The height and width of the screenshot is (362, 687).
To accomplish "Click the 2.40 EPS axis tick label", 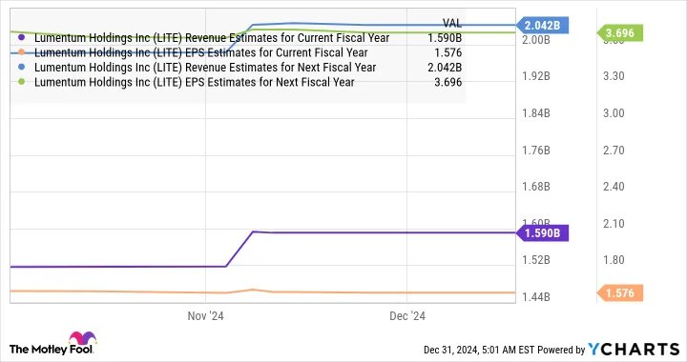I will tap(614, 187).
